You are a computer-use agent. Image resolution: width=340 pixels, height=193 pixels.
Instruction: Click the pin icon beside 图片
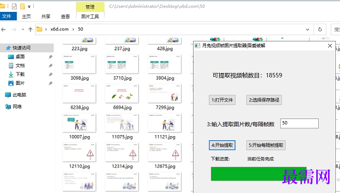coord(50,83)
